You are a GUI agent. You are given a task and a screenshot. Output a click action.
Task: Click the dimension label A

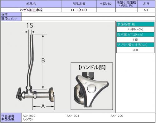coord(43,106)
